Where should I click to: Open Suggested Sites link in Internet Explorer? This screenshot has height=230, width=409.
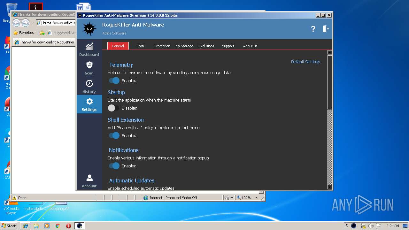click(61, 33)
